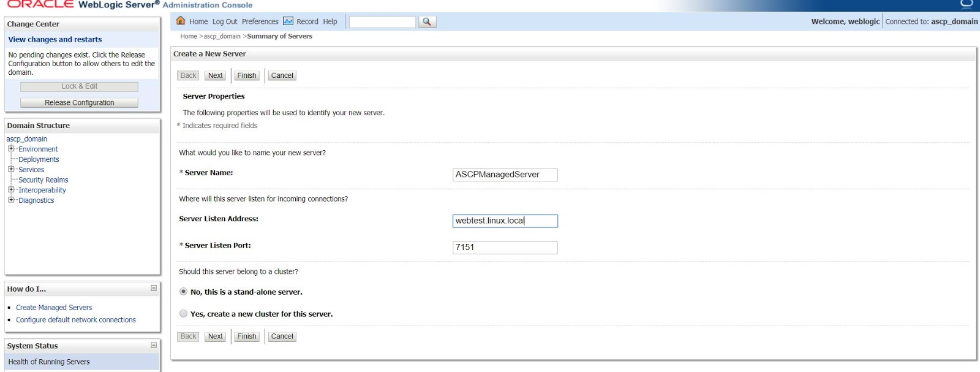
Task: Click the bottom Cancel button
Action: tap(282, 336)
